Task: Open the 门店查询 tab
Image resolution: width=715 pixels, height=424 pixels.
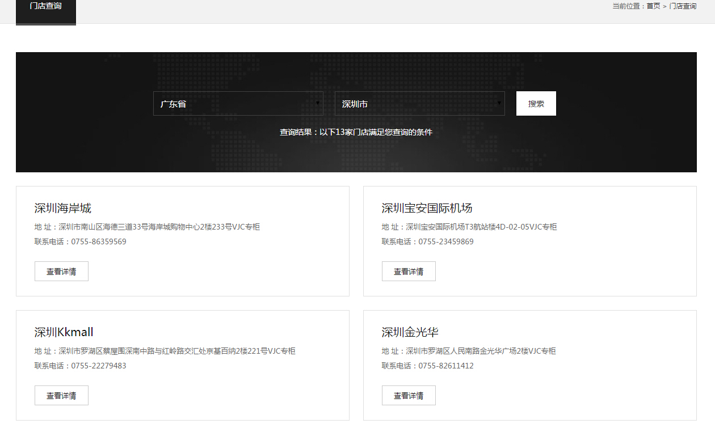Action: tap(46, 11)
